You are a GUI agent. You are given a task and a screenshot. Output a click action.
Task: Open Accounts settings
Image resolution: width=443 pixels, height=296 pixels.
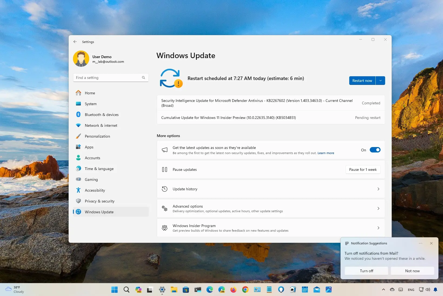pyautogui.click(x=111, y=158)
